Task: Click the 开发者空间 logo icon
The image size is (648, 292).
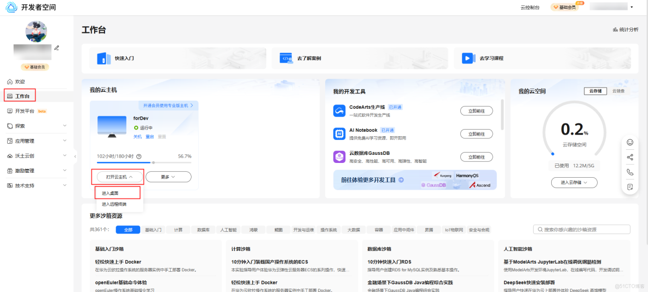Action: (x=11, y=8)
